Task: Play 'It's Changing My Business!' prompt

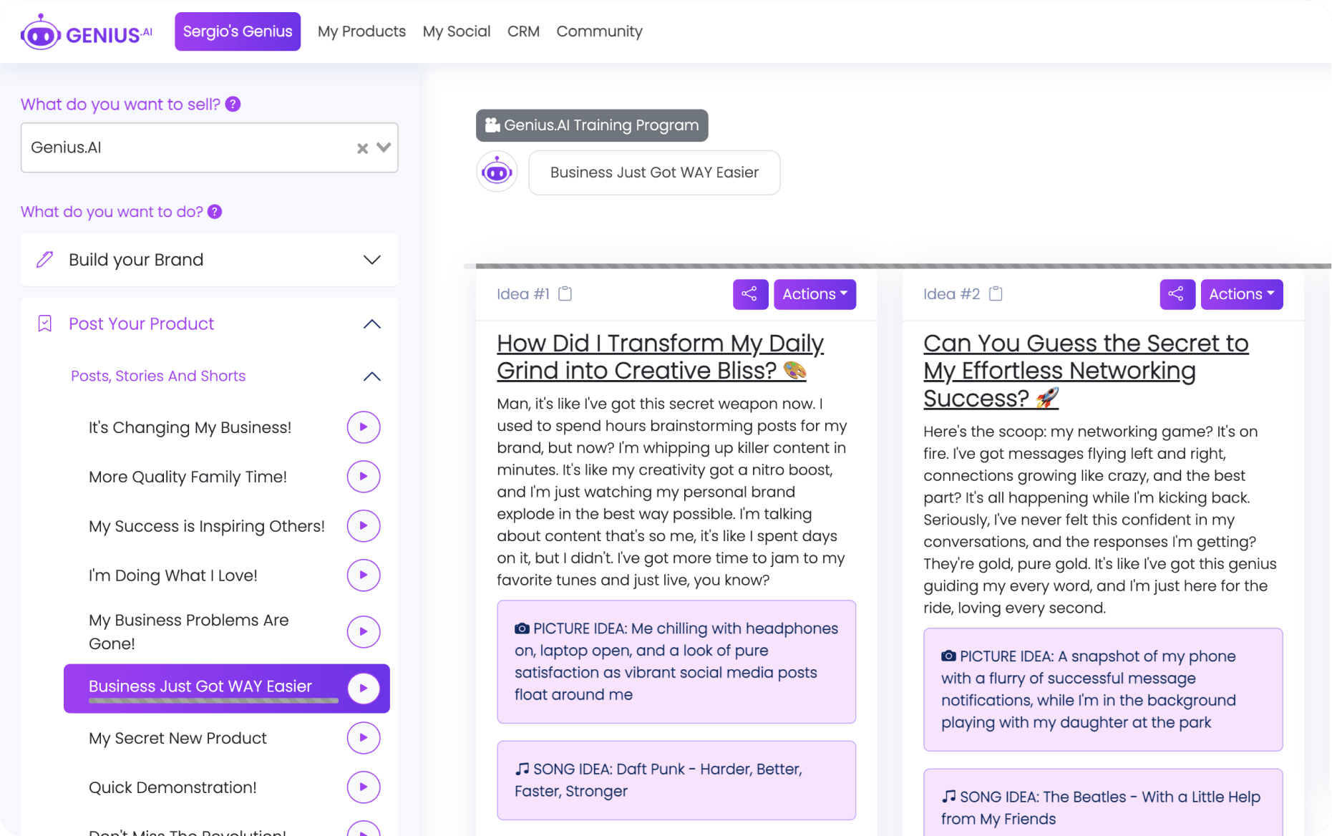Action: point(364,427)
